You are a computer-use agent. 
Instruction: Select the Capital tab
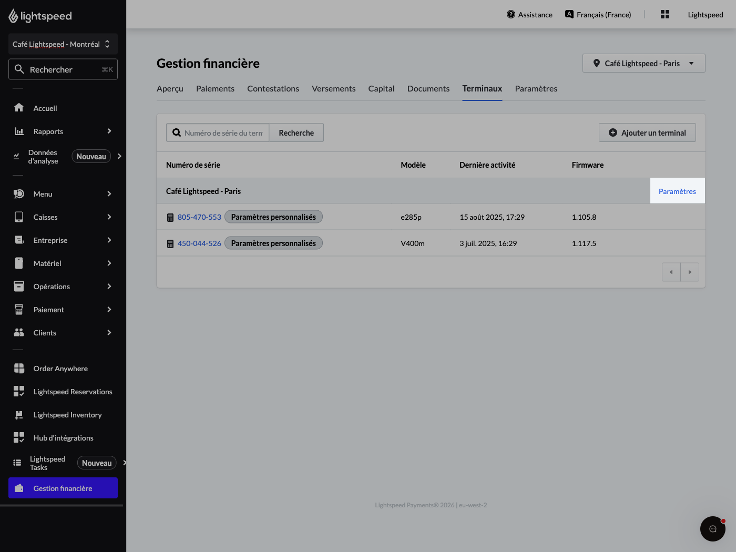click(x=381, y=89)
